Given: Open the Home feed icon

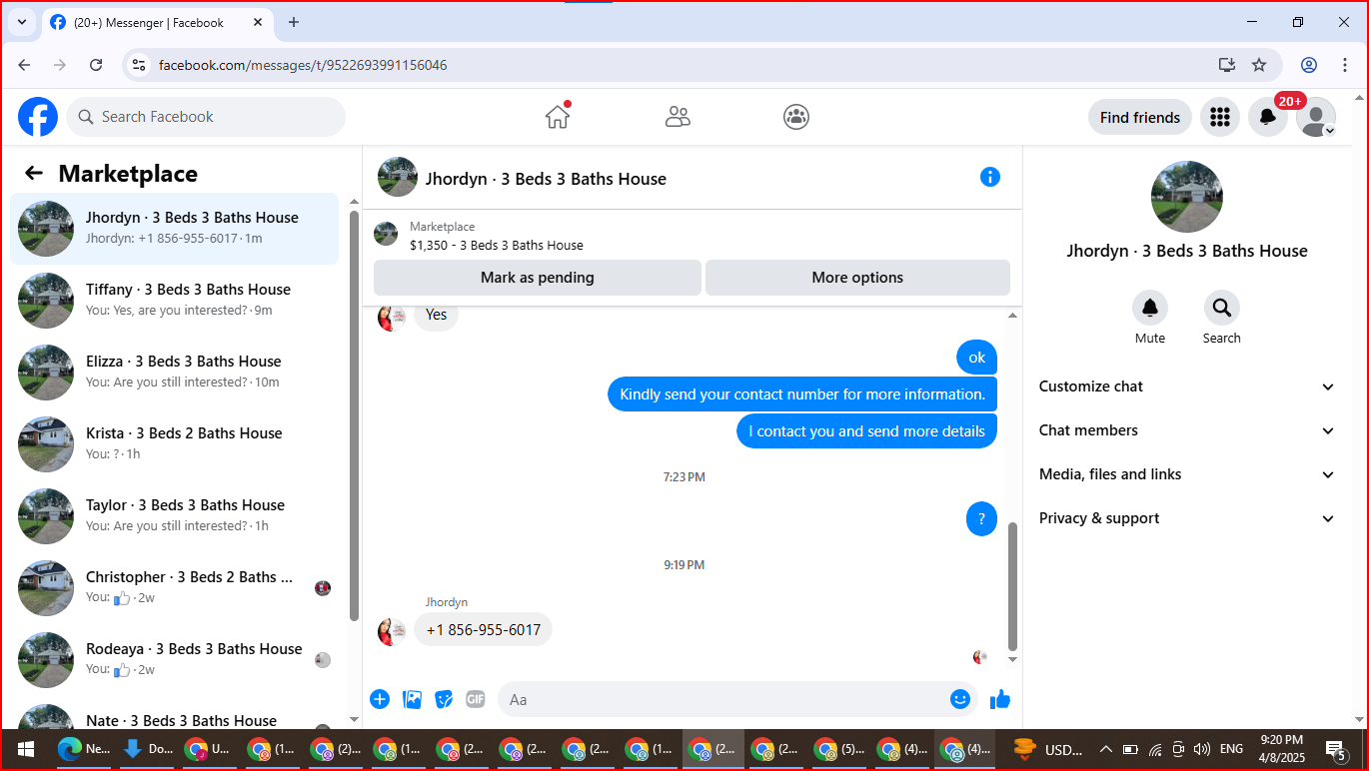Looking at the screenshot, I should 558,117.
